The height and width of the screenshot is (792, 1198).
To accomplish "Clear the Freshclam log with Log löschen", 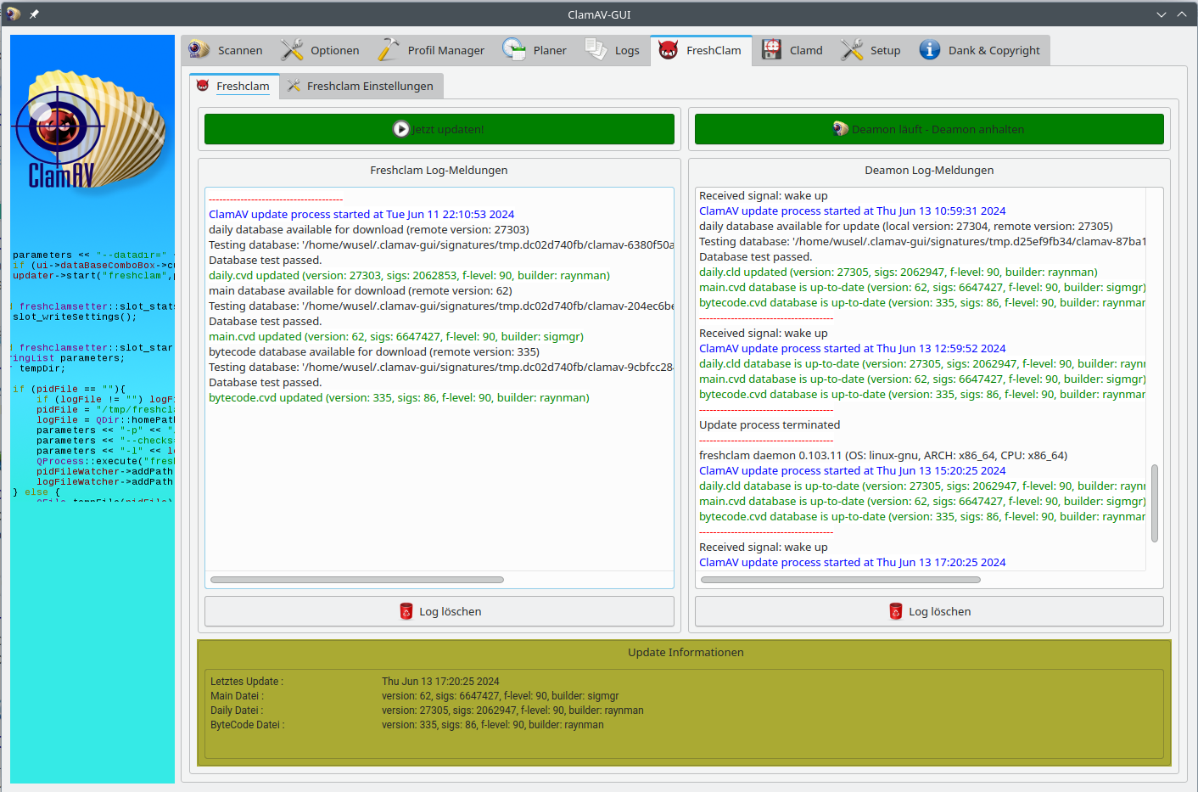I will [x=439, y=611].
